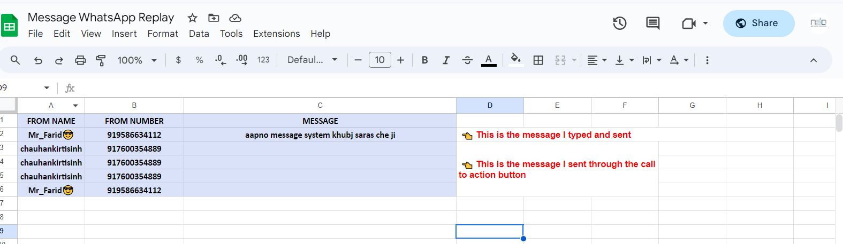Star the Message WhatsApp Replay document
Image resolution: width=843 pixels, height=244 pixels.
pyautogui.click(x=193, y=18)
